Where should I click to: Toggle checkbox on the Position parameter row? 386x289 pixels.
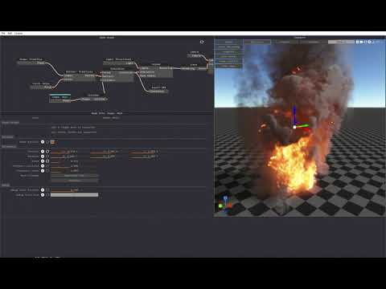(x=47, y=152)
